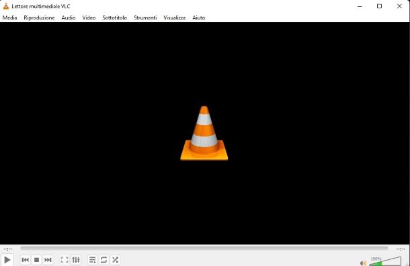Show the playlist view

click(93, 260)
